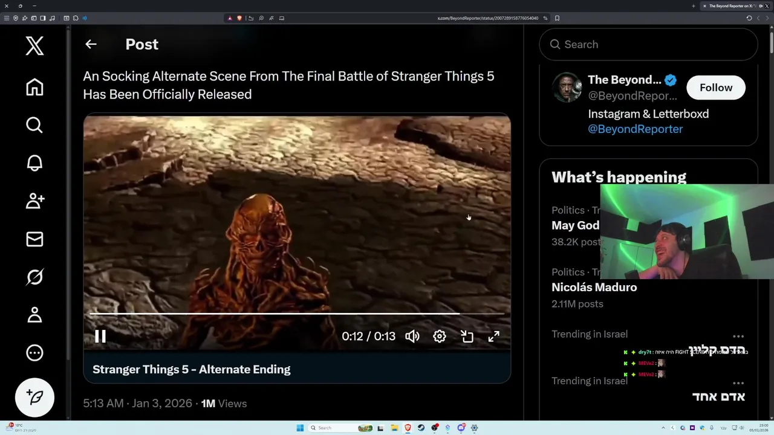Click Stranger Things 5 - Alternate Ending caption

point(191,369)
